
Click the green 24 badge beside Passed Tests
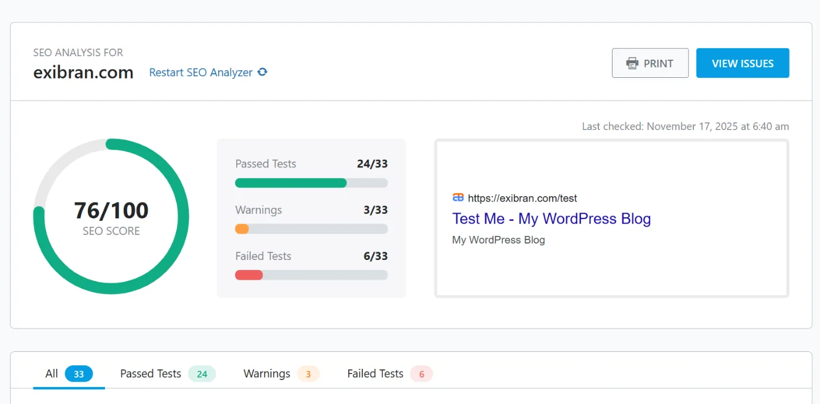[202, 373]
